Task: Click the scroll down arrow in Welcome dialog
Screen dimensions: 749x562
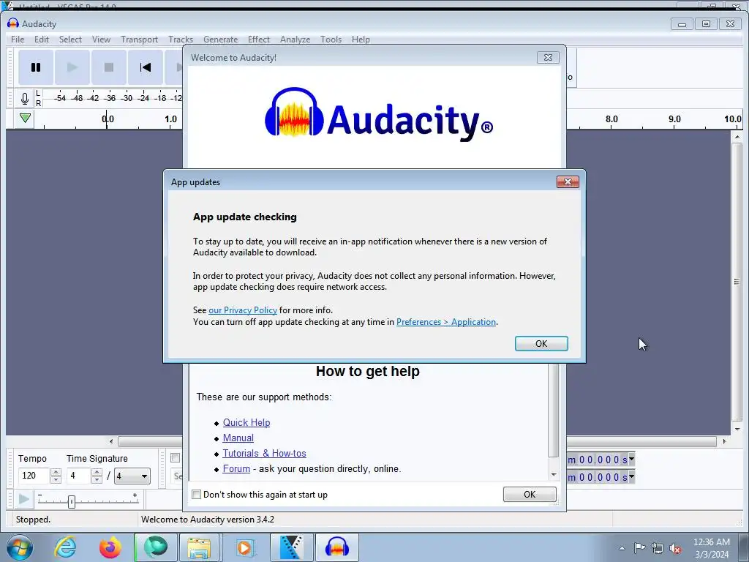Action: pos(554,474)
